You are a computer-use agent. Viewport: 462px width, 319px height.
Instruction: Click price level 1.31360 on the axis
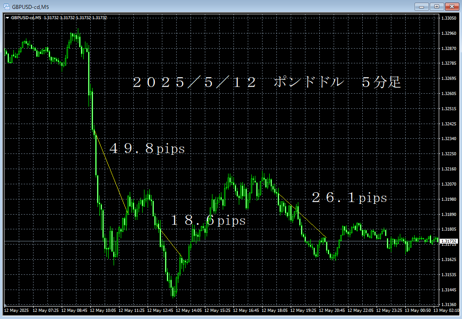[449, 305]
